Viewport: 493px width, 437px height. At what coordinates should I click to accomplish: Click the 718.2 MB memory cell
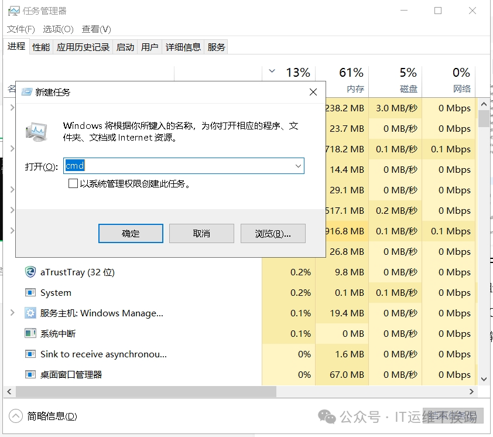pyautogui.click(x=347, y=149)
